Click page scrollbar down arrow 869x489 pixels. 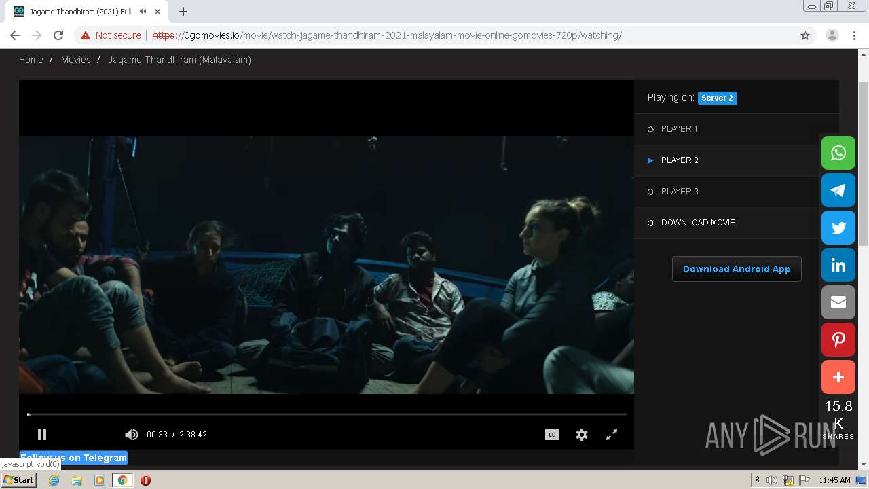pyautogui.click(x=864, y=465)
